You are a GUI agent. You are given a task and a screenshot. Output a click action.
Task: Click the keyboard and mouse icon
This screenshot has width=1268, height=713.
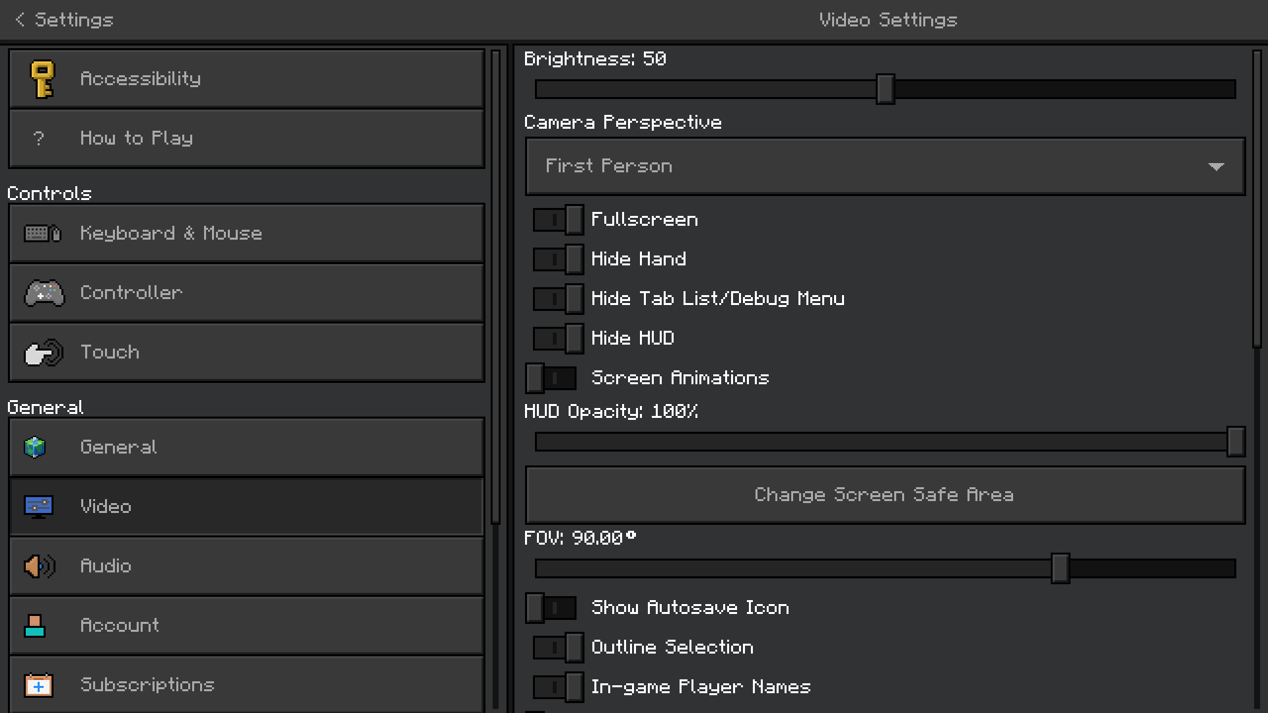tap(42, 234)
